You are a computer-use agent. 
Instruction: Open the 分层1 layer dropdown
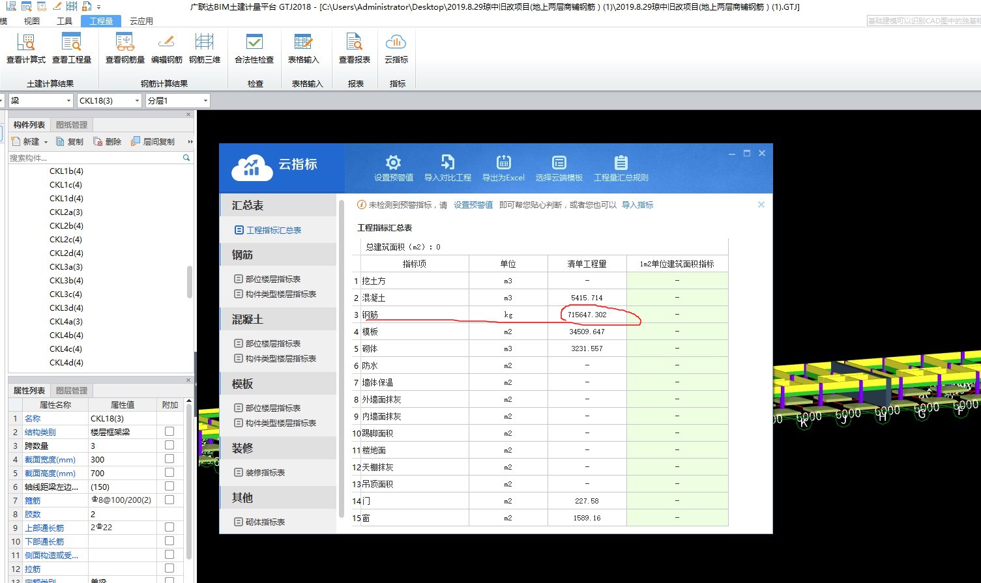(177, 100)
